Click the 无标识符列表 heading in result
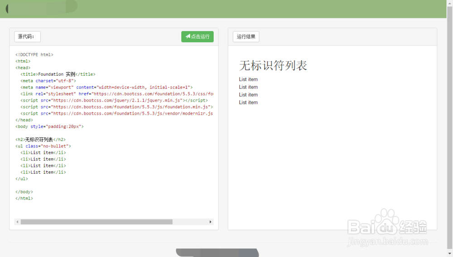Viewport: 453px width, 257px height. click(x=273, y=66)
